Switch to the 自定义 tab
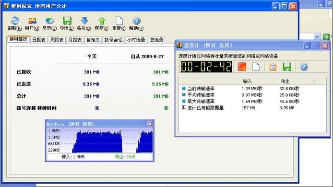 [93, 40]
